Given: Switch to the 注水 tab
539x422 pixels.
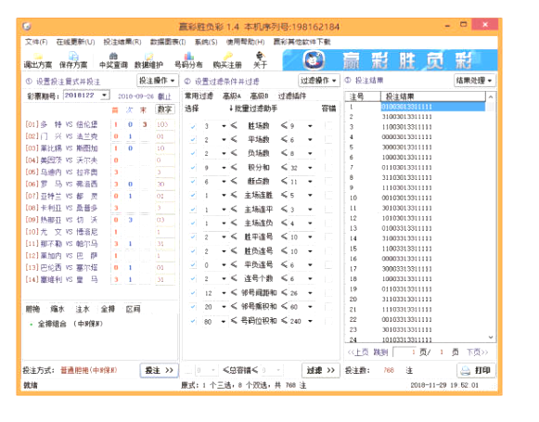Looking at the screenshot, I should (83, 309).
